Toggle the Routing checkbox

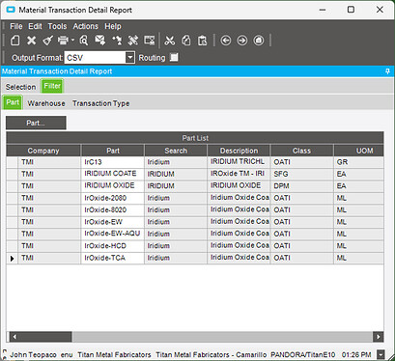click(x=174, y=58)
